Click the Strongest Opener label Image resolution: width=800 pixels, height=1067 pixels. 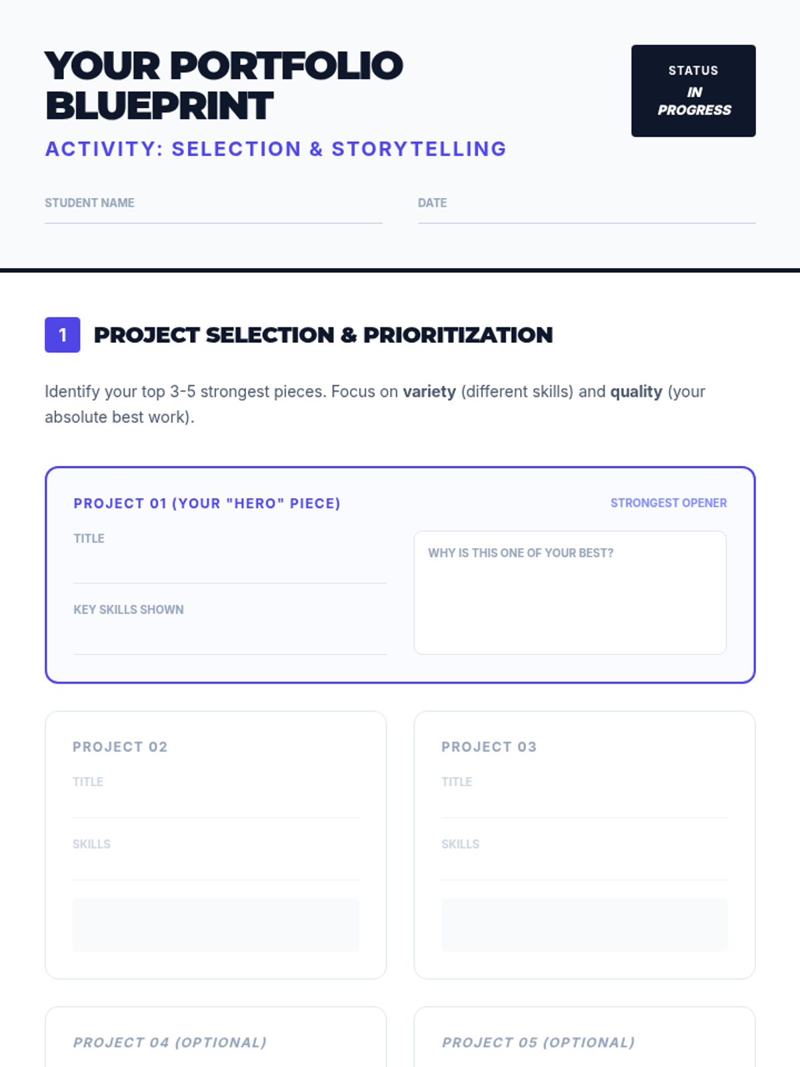669,503
